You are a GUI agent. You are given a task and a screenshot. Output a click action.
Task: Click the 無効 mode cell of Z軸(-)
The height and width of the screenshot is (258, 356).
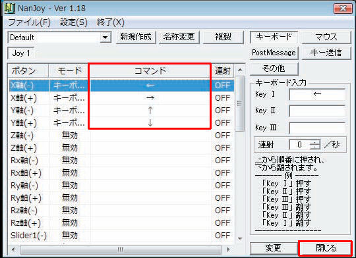tap(70, 136)
